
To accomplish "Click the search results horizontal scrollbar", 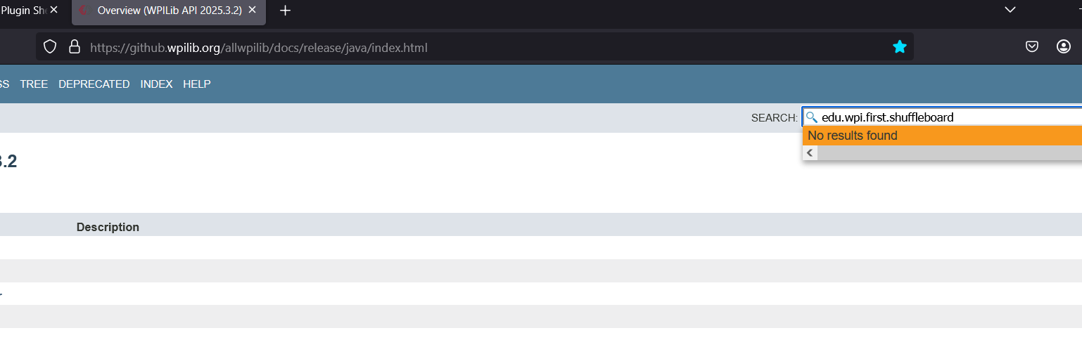I will pos(950,153).
